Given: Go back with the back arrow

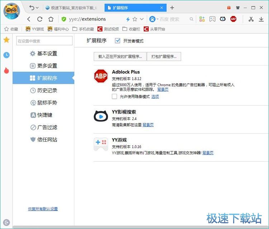Looking at the screenshot, I should click(x=29, y=19).
